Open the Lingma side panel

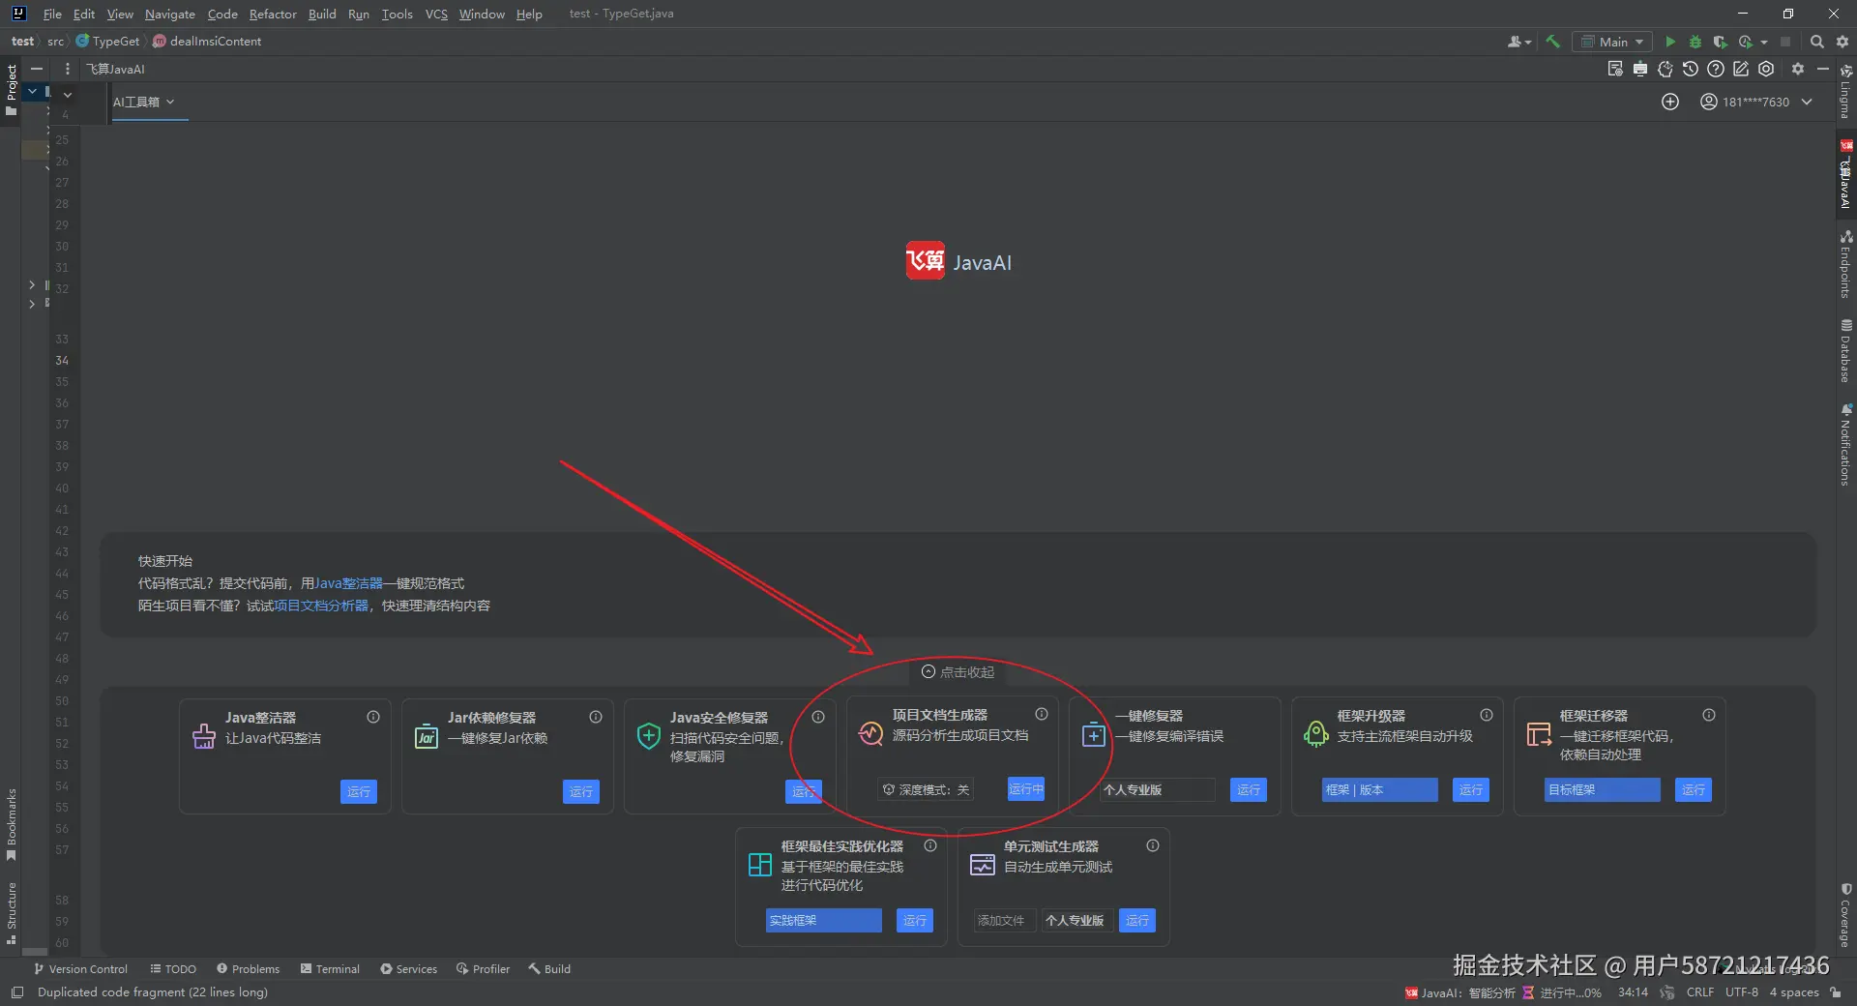1845,93
